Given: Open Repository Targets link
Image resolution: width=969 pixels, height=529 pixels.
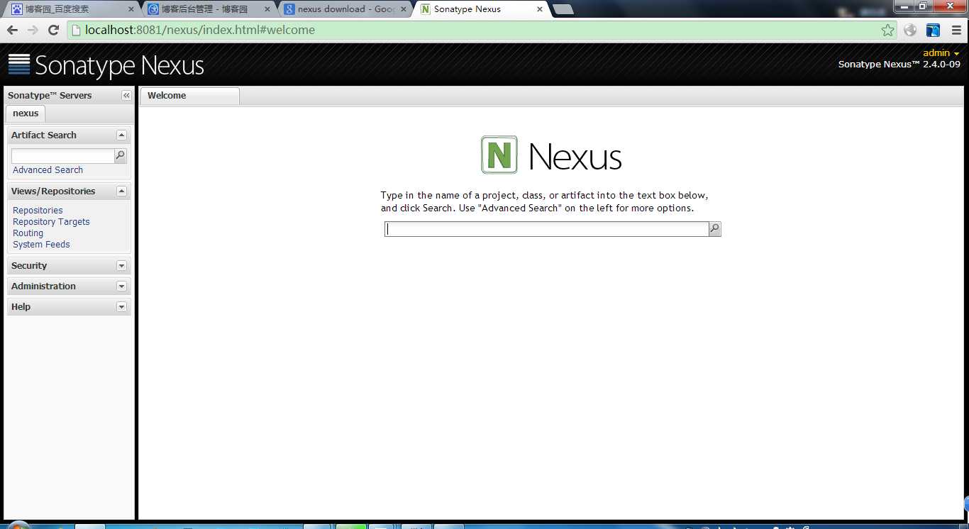Looking at the screenshot, I should click(x=51, y=222).
